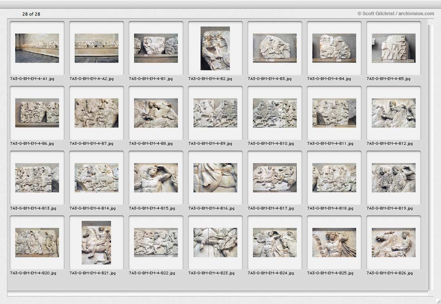Select thumbnail 7A3-G-BM-EM-4-B16.jpg
This screenshot has width=441, height=304.
point(215,178)
